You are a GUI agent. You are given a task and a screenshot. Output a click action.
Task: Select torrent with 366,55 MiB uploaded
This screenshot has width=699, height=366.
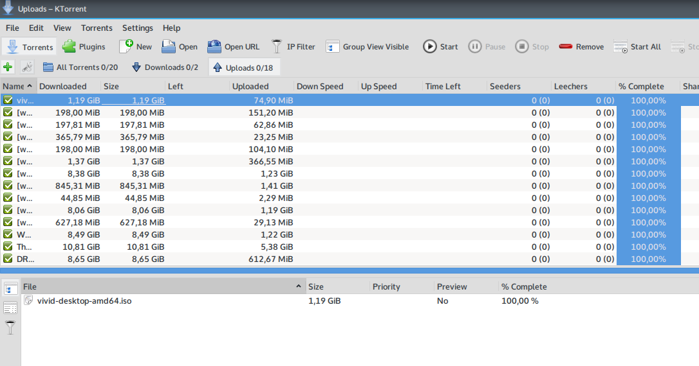pos(349,161)
